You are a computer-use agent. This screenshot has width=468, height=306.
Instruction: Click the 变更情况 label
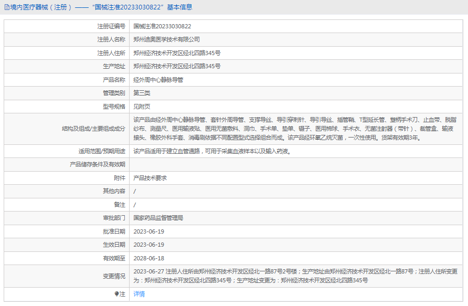[114, 276]
